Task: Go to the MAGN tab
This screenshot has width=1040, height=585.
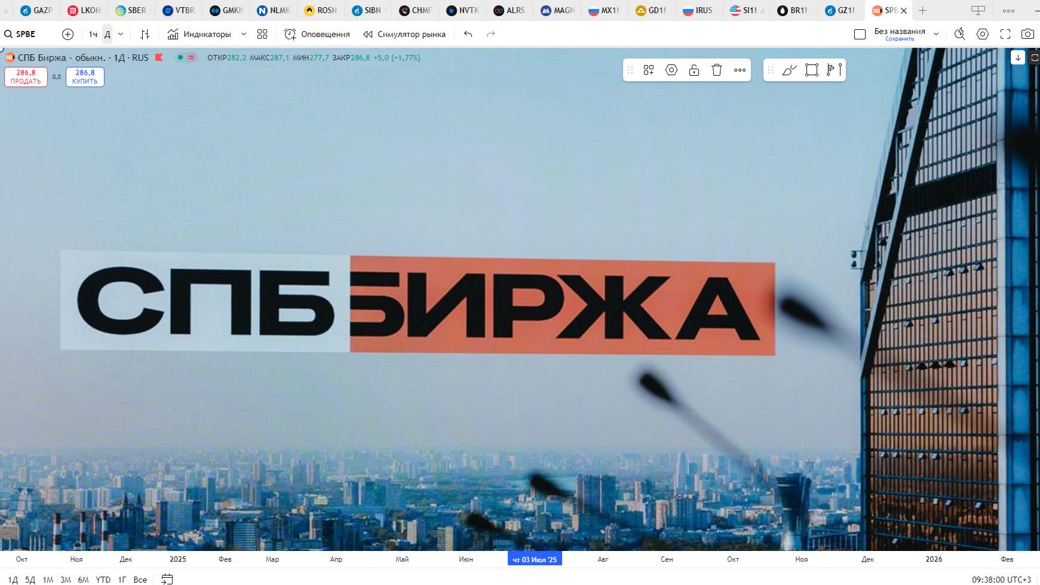Action: tap(557, 10)
